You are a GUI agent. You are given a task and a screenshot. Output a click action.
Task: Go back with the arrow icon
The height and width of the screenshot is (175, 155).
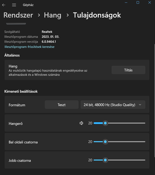click(4, 5)
